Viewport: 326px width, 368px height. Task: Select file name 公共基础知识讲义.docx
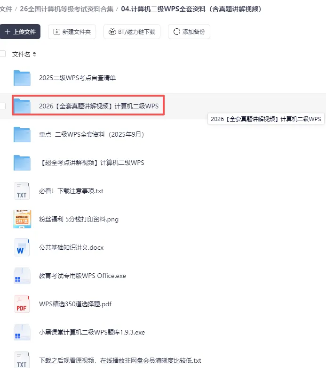[71, 247]
